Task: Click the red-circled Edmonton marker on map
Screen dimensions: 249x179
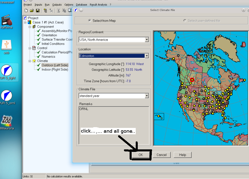Action: tap(192, 80)
